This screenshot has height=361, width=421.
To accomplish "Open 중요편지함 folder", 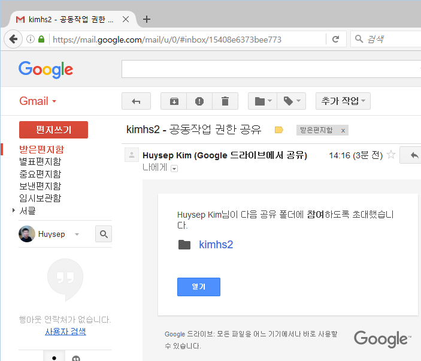I will [x=40, y=174].
